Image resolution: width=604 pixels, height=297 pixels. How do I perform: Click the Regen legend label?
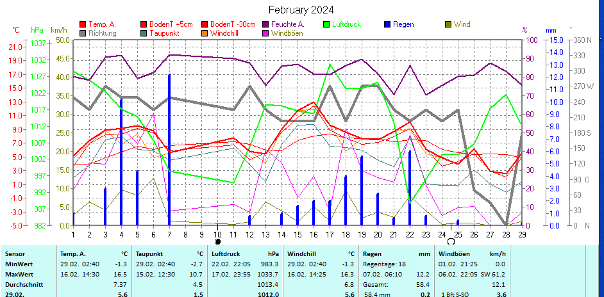pyautogui.click(x=404, y=24)
